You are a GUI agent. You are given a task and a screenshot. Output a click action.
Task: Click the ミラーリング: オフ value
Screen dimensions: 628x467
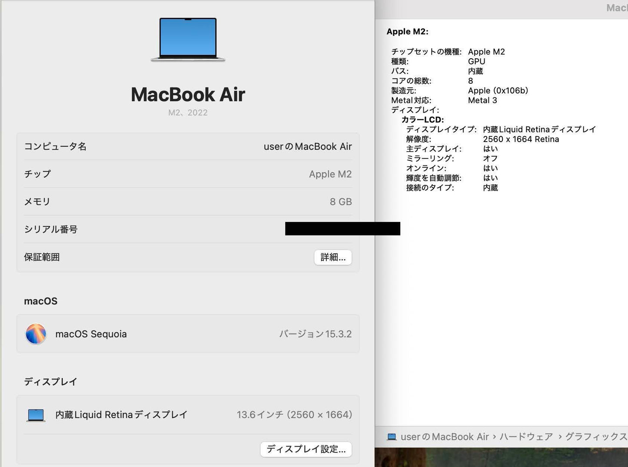490,159
